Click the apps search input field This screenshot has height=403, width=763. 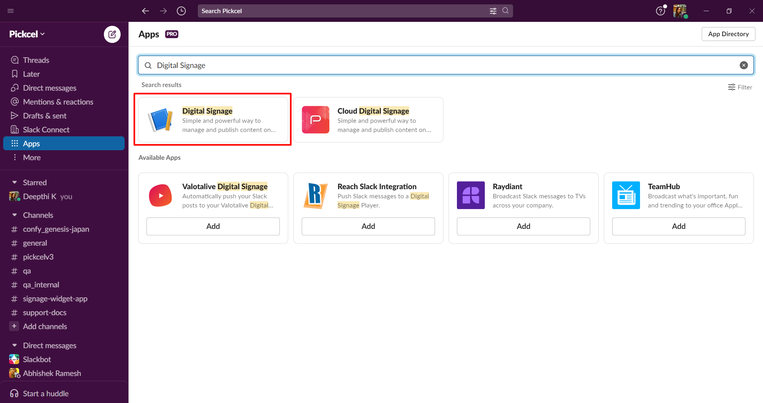(446, 65)
